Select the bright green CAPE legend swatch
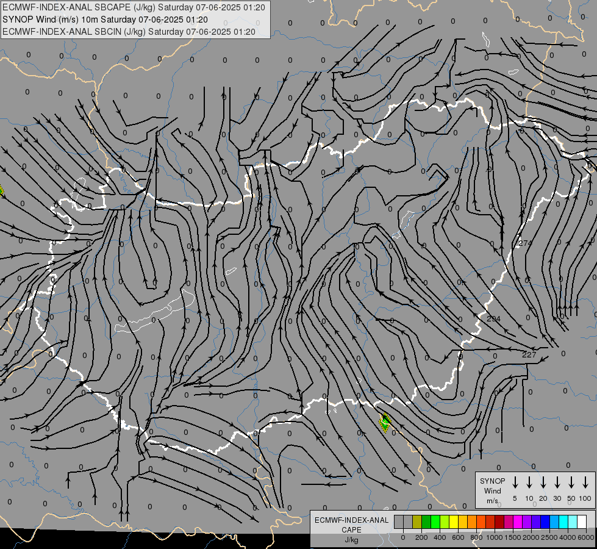This screenshot has width=597, height=549. point(435,522)
